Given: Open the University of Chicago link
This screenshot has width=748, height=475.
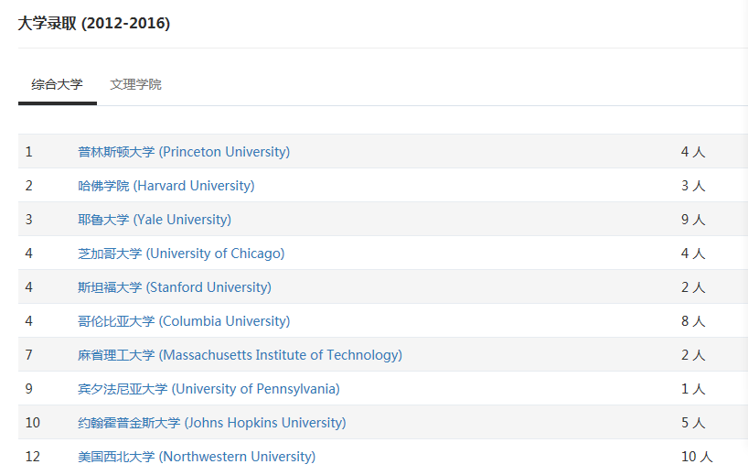Looking at the screenshot, I should coord(181,254).
